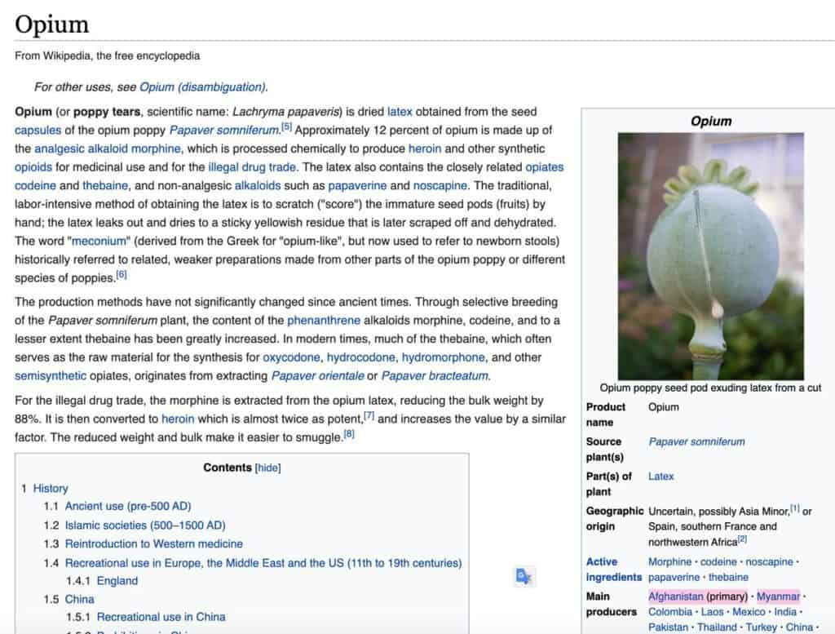Click citation reference number 5

pyautogui.click(x=286, y=127)
